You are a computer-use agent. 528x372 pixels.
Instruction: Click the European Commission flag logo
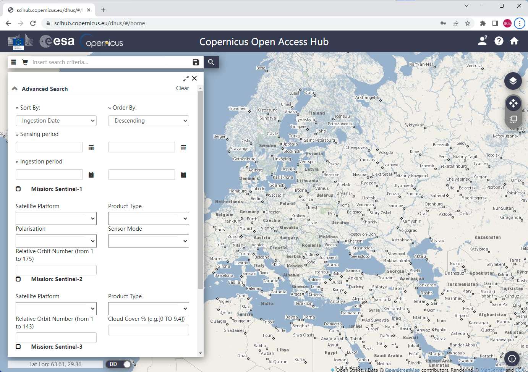[x=20, y=42]
